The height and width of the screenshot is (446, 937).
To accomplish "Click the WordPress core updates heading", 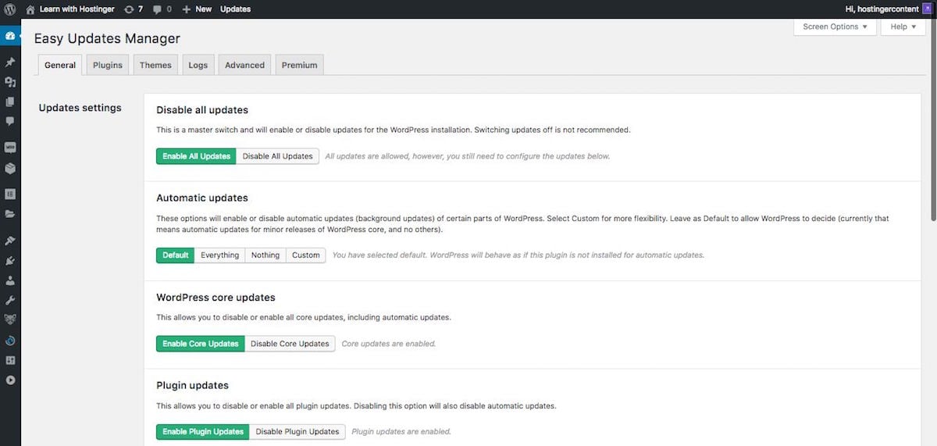I will (216, 298).
